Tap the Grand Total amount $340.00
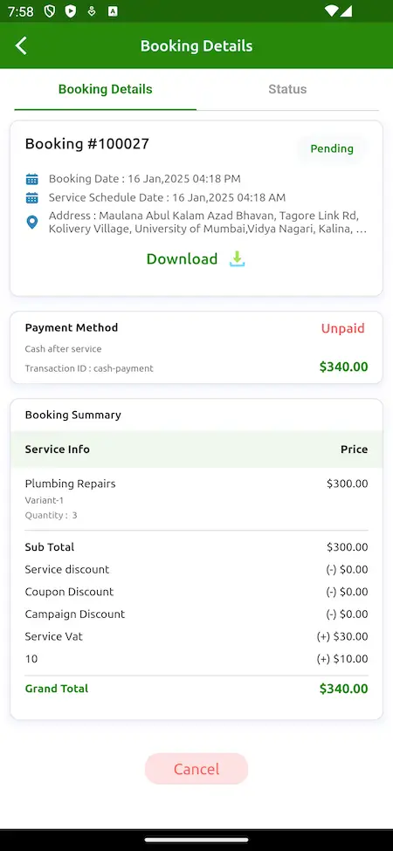This screenshot has height=851, width=393. click(x=343, y=689)
